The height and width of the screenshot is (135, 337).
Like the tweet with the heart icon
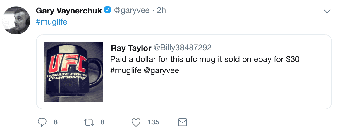coord(136,122)
